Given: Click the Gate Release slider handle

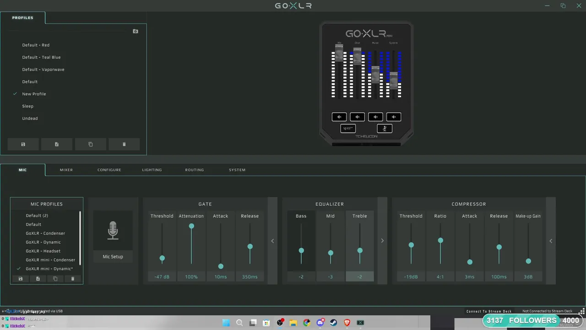Looking at the screenshot, I should click(x=250, y=247).
